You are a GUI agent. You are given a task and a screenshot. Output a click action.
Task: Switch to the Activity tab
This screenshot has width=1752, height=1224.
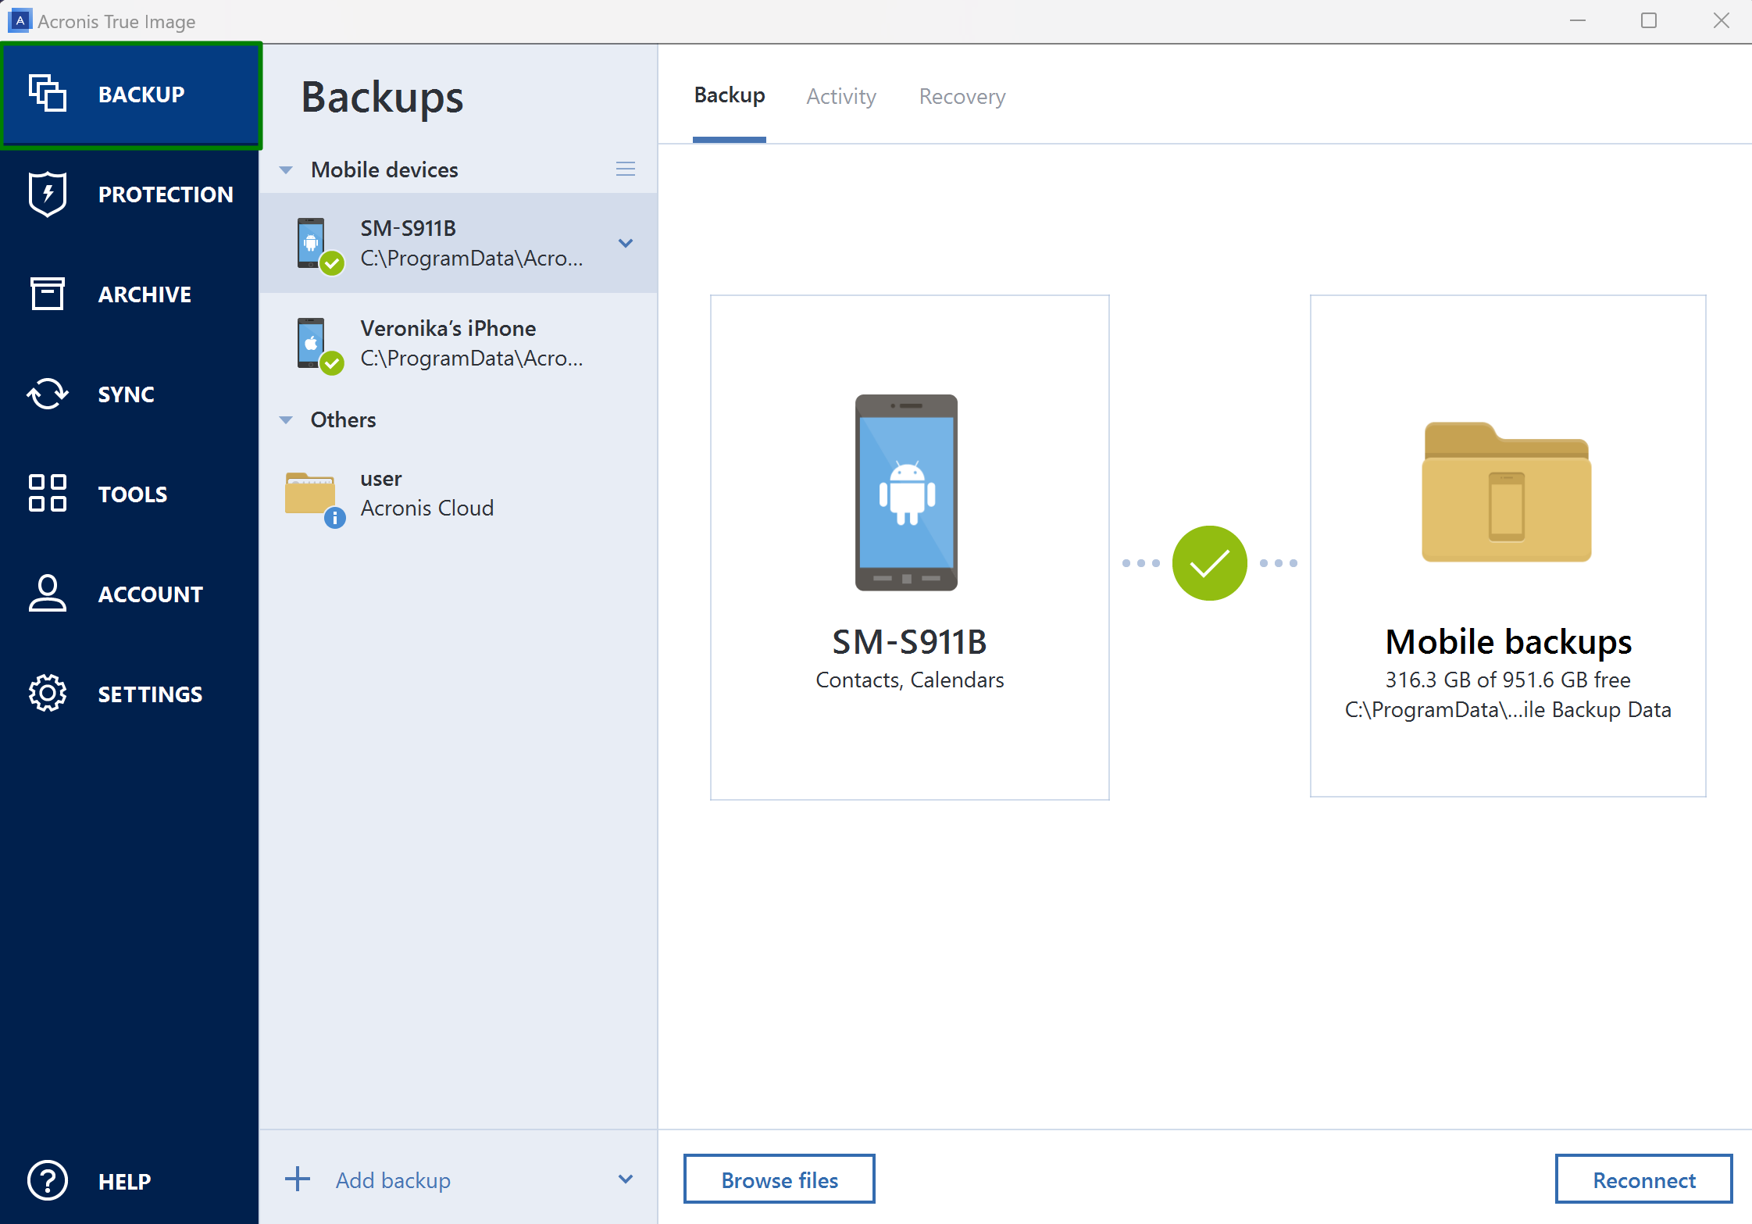point(840,95)
